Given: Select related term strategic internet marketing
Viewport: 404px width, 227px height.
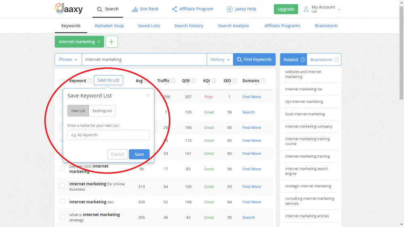Looking at the screenshot, I should click(308, 186).
